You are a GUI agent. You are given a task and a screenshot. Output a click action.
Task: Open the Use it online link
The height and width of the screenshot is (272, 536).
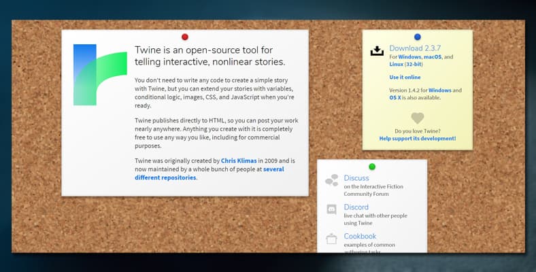click(405, 78)
